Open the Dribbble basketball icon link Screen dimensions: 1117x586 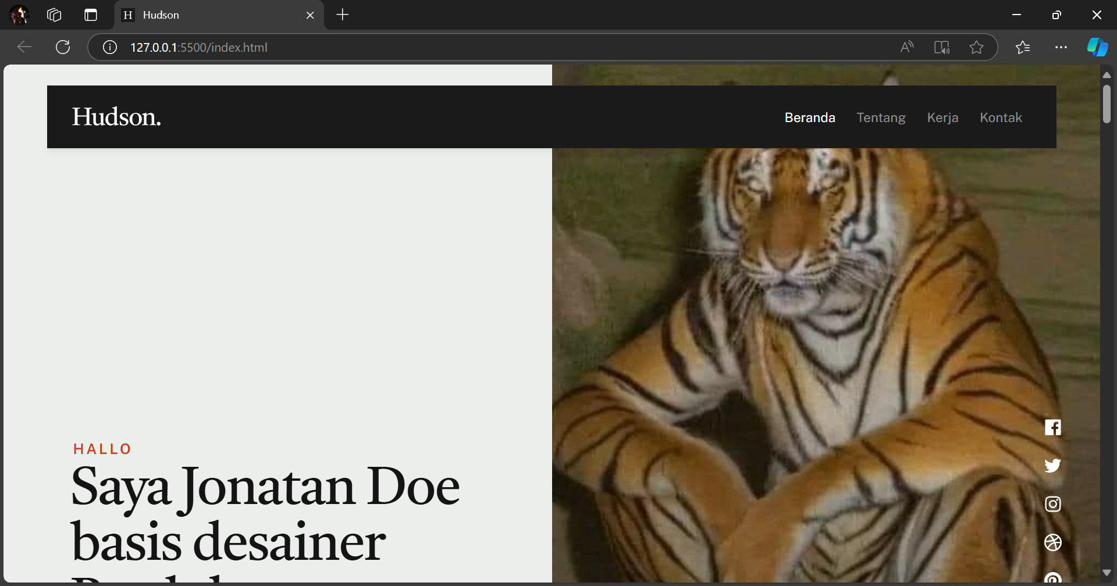(1052, 542)
